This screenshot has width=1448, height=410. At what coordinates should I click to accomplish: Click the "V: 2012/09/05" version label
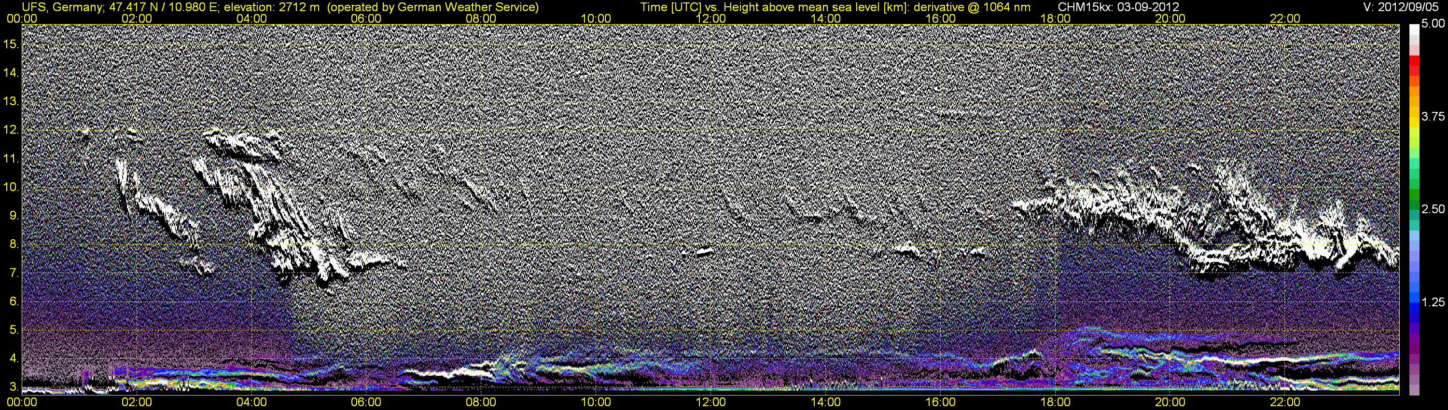[1401, 7]
